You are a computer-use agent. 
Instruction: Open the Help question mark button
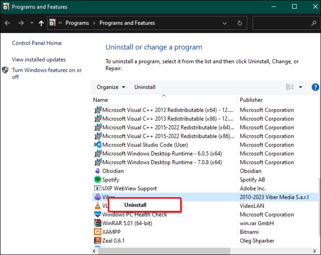click(x=315, y=87)
